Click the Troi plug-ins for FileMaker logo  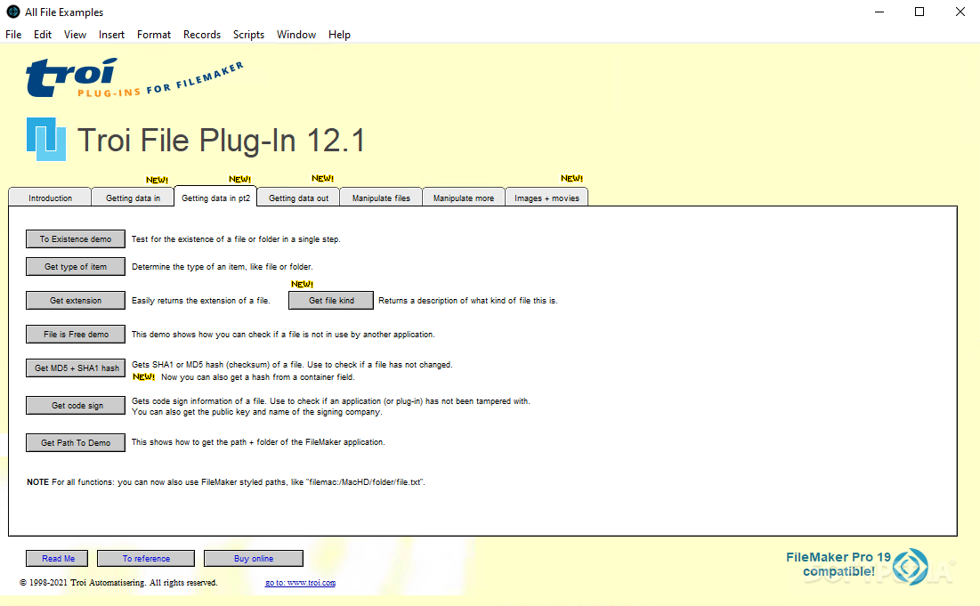tap(134, 78)
